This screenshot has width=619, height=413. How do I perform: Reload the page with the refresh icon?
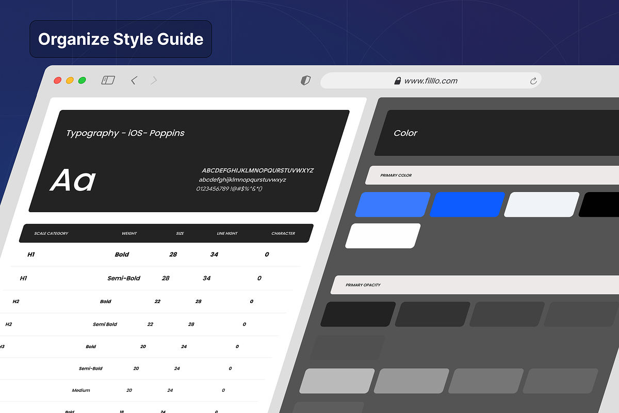533,81
